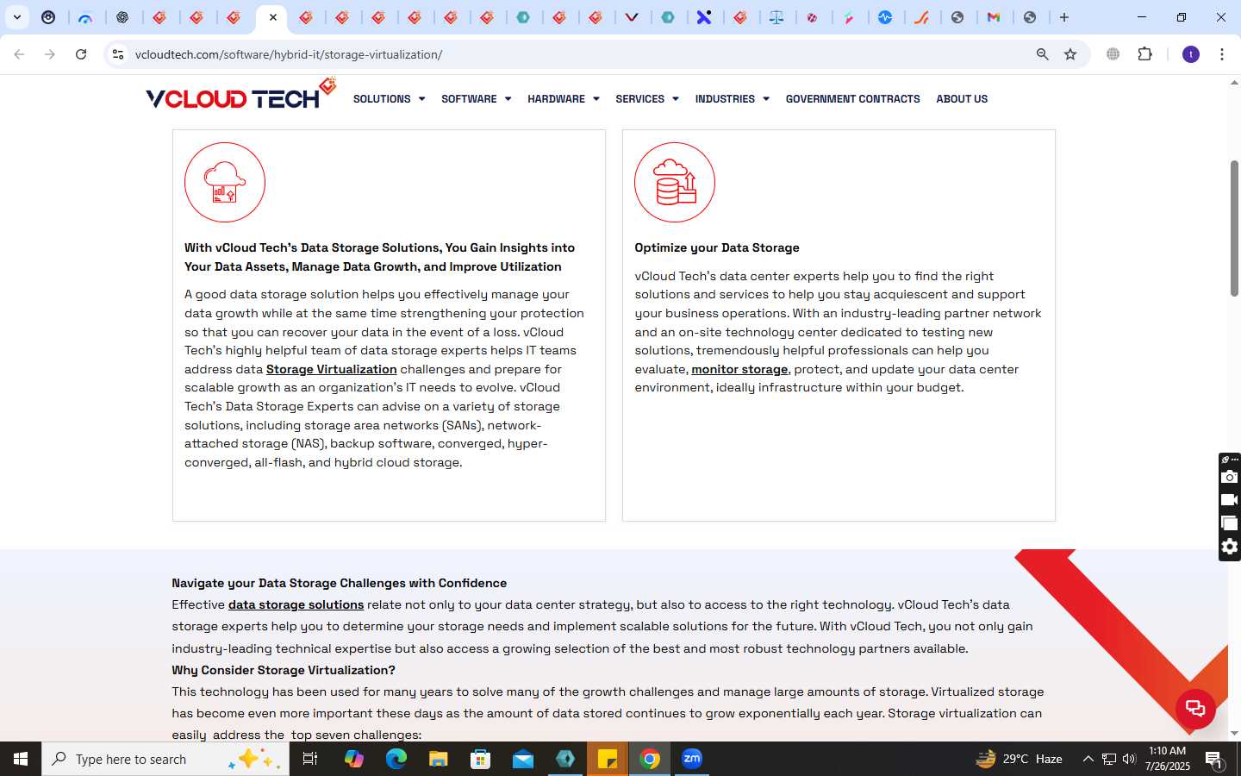Open Sticky Notes from taskbar
1241x776 pixels.
[x=608, y=759]
